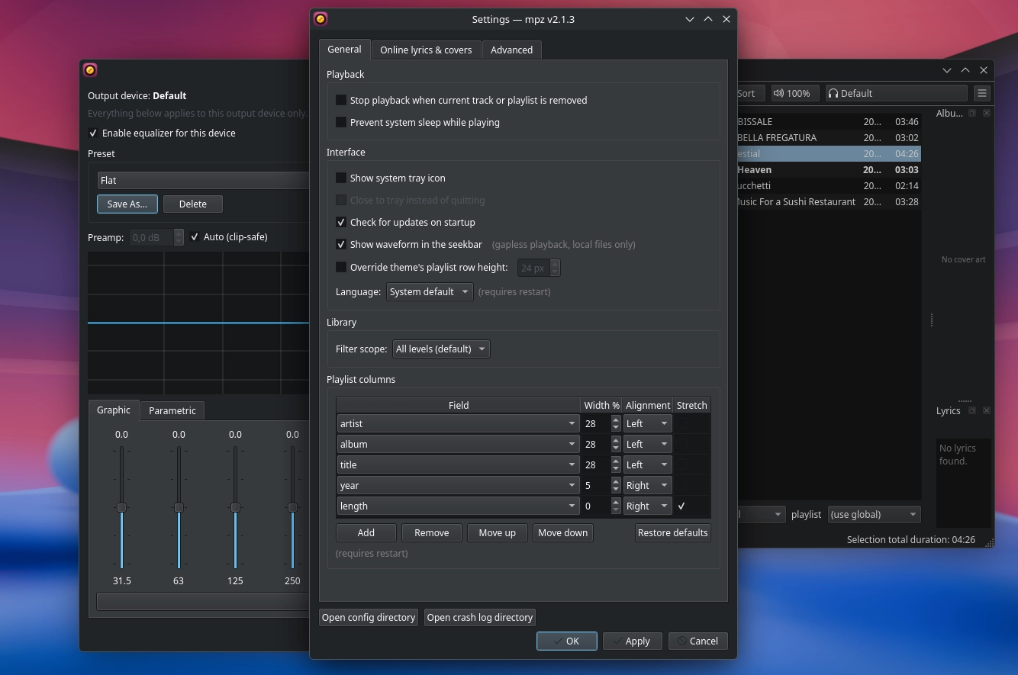Enable Override theme's playlist row height
Screen dimensions: 1018x675
341,267
